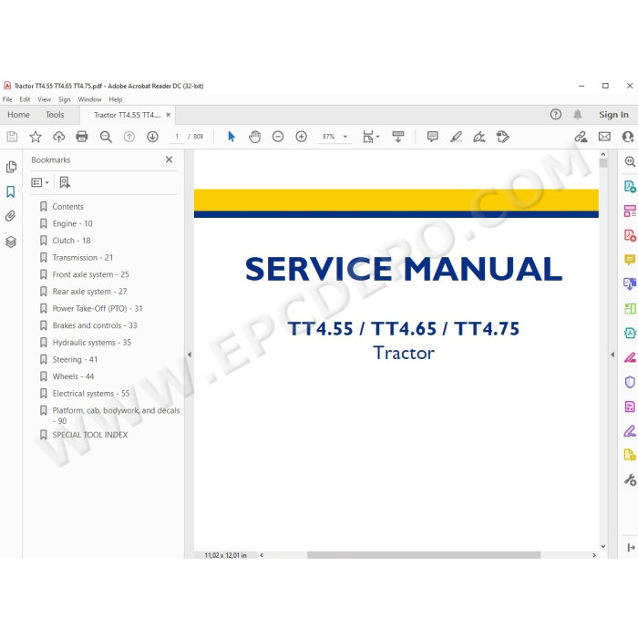This screenshot has width=638, height=638.
Task: Open the Layers panel icon
Action: (11, 242)
